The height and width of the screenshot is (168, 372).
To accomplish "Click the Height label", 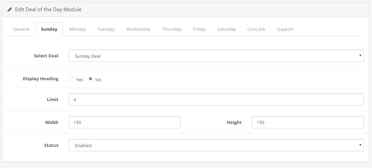I will coord(234,122).
